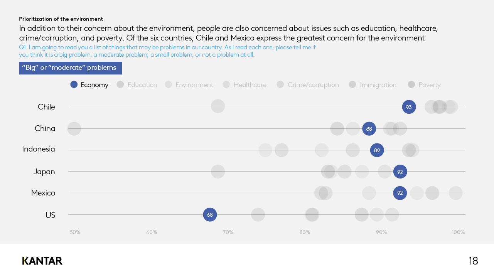494x278 pixels.
Task: Select the Chile row label
Action: [x=46, y=107]
